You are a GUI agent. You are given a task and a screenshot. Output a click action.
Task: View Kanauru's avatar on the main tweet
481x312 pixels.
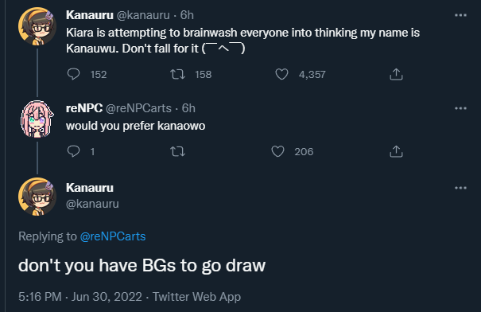[x=37, y=197]
